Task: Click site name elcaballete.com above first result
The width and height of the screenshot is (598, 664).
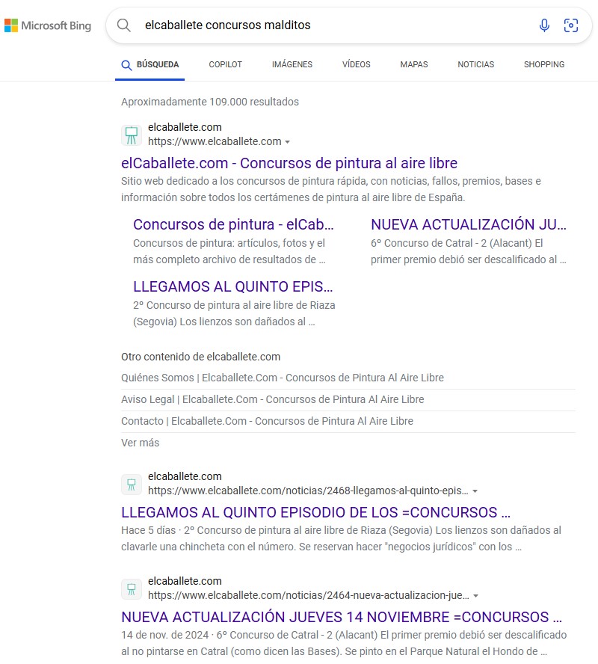Action: click(185, 127)
